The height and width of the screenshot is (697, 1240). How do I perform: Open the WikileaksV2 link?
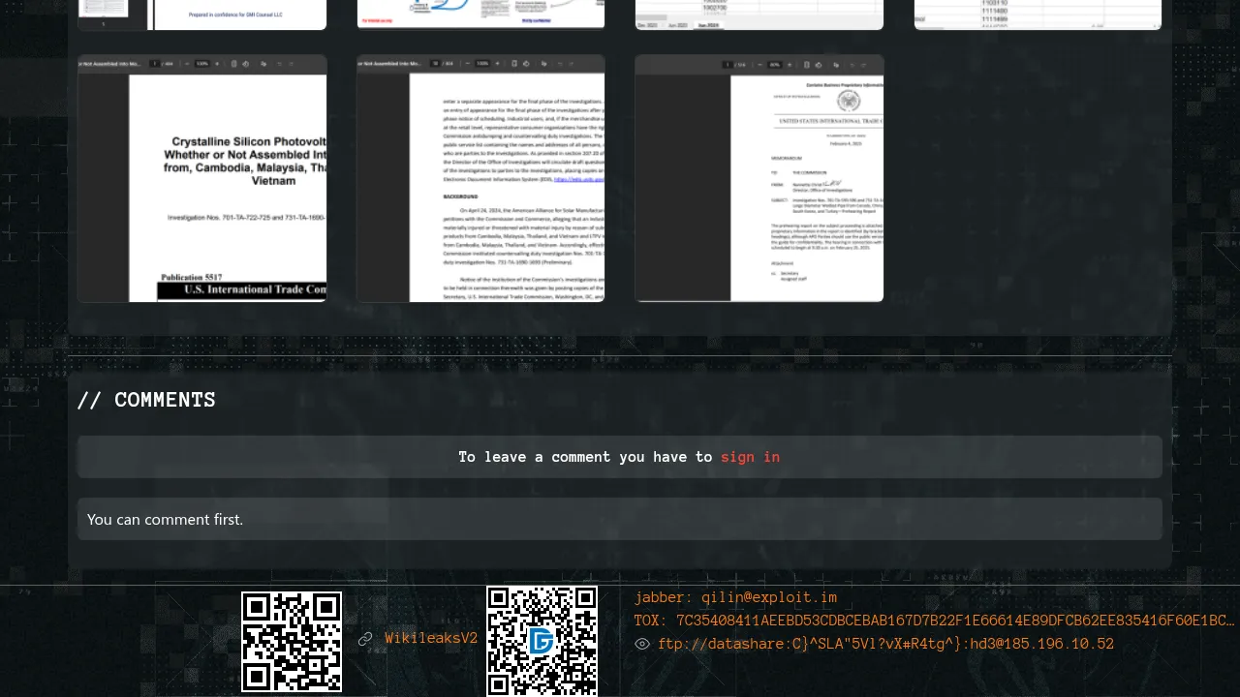coord(431,639)
